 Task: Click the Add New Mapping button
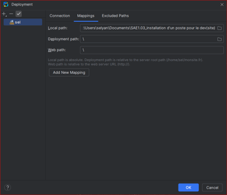pyautogui.click(x=69, y=72)
